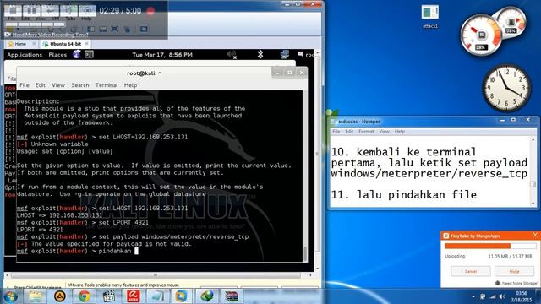
Task: Open the Places menu in Kali panel
Action: click(x=57, y=55)
